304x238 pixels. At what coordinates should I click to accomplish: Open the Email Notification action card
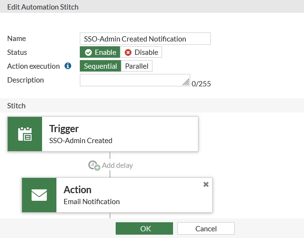117,195
